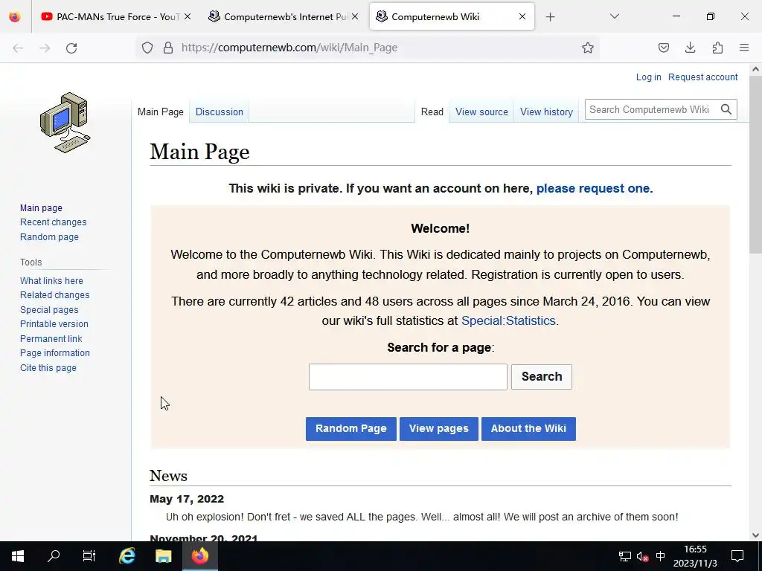
Task: Go to Main page in sidebar
Action: [x=42, y=208]
